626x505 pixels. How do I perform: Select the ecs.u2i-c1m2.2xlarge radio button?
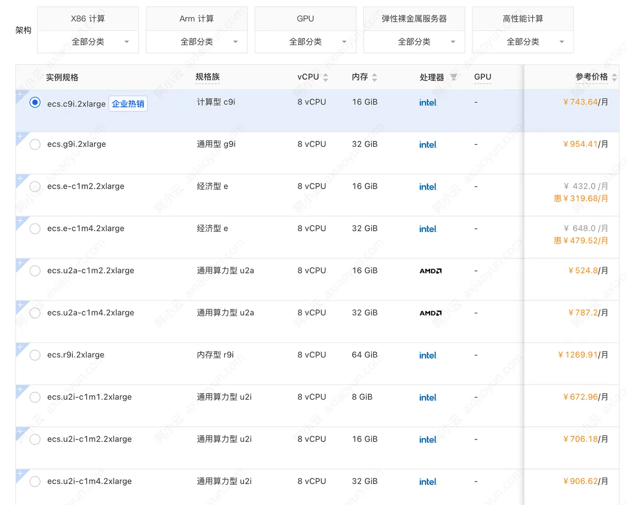coord(35,439)
